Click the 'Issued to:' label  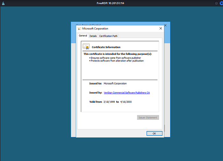96,84
